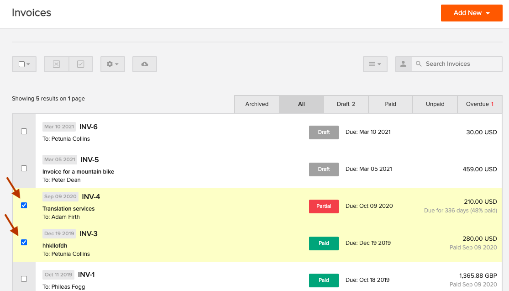Screen dimensions: 509x291
Task: Uncheck the checkbox for INV-4
Action: [x=24, y=205]
